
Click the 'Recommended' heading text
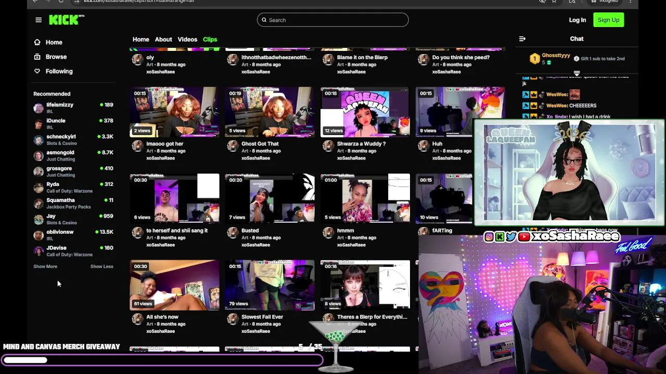coord(52,94)
